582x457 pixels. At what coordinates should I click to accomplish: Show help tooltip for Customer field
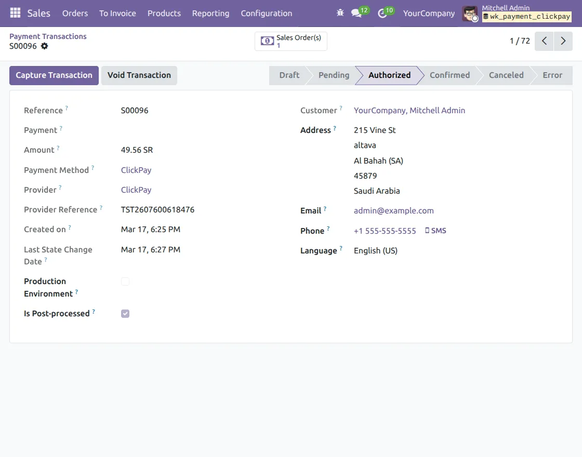point(341,108)
